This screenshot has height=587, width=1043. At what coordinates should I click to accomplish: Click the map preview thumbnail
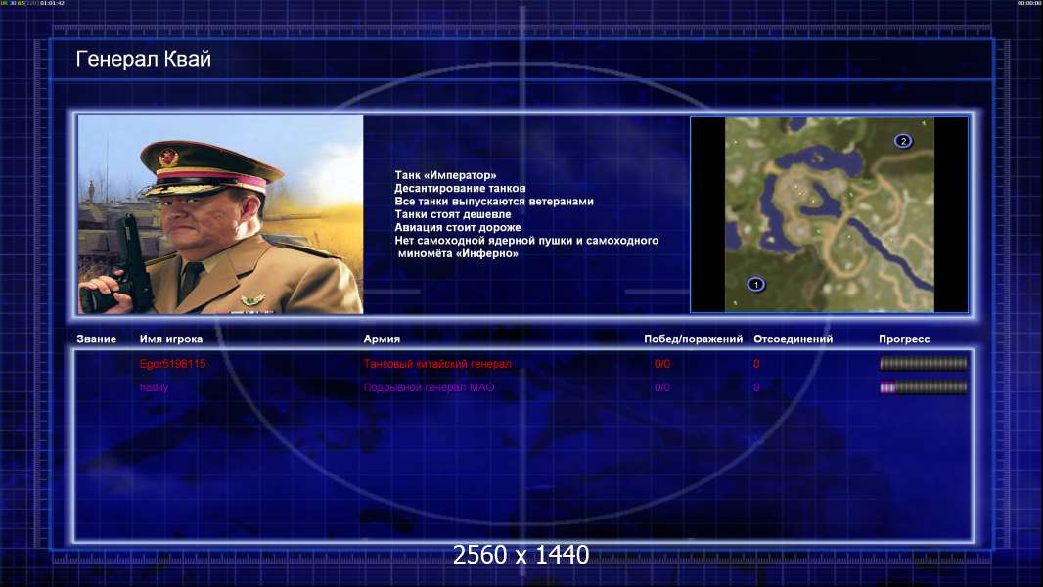click(x=829, y=214)
